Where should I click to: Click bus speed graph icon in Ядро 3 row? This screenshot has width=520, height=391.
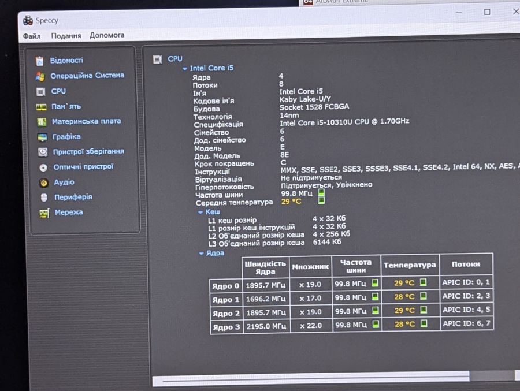[376, 324]
